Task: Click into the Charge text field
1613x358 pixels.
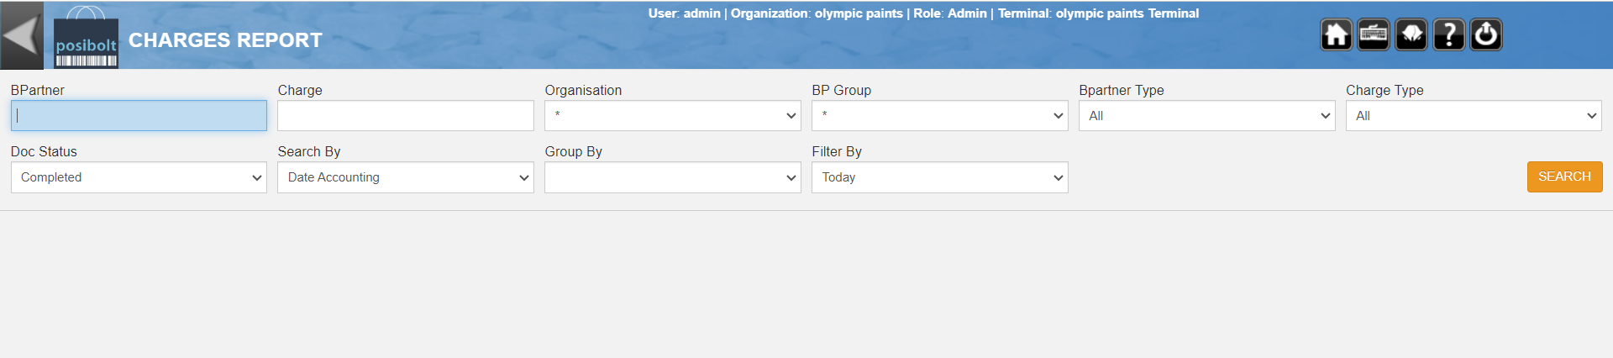Action: pyautogui.click(x=406, y=116)
